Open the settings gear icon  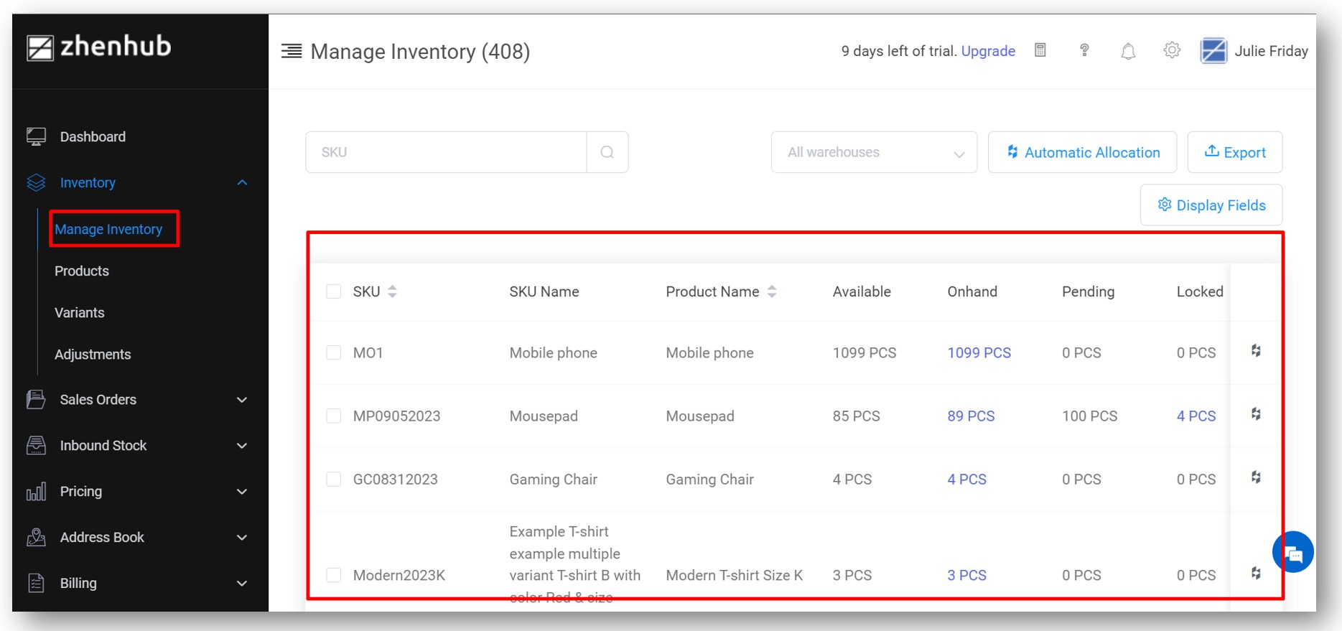click(x=1172, y=50)
